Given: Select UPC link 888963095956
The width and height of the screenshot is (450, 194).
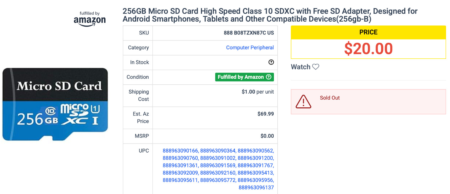Looking at the screenshot, I should pyautogui.click(x=255, y=180).
